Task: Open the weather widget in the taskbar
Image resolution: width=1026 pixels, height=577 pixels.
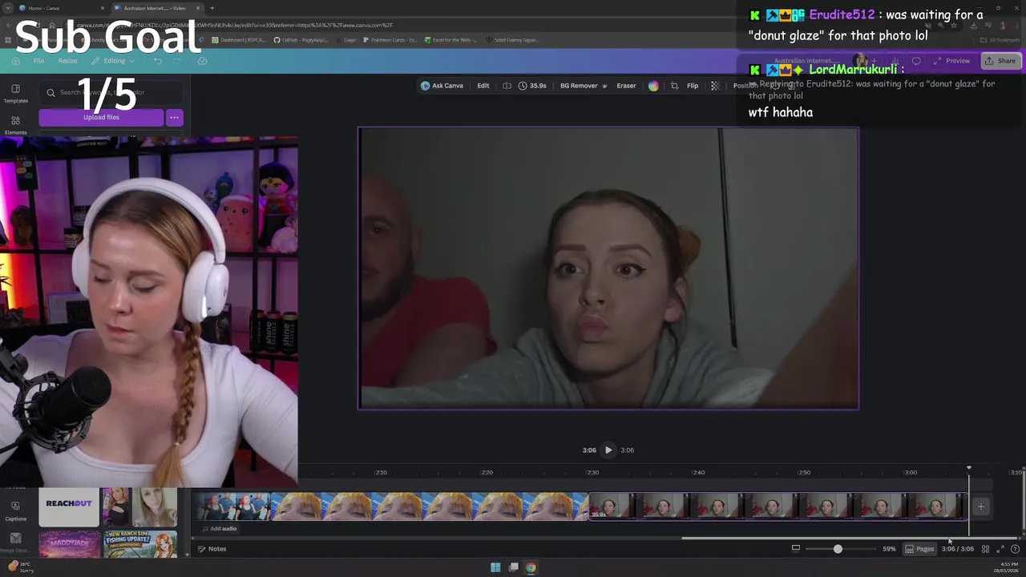Action: pyautogui.click(x=22, y=567)
